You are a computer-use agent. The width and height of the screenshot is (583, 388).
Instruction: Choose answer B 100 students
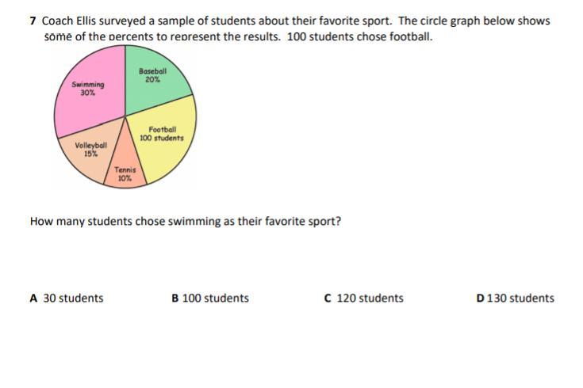[x=210, y=299]
